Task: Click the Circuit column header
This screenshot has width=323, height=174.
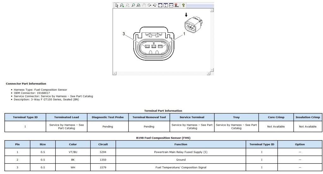Action: click(x=103, y=144)
